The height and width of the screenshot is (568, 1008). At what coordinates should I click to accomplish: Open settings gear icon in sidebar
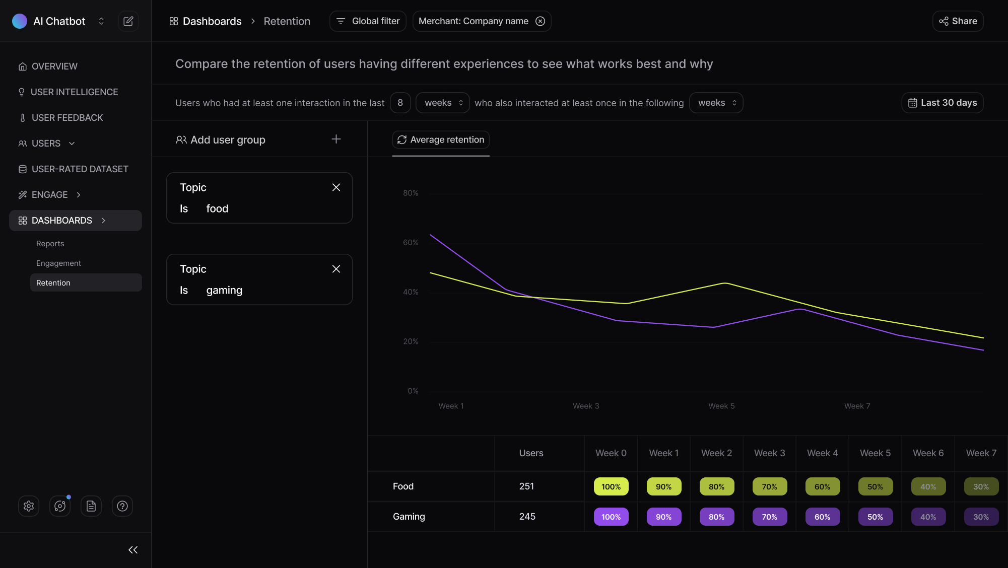pos(29,506)
